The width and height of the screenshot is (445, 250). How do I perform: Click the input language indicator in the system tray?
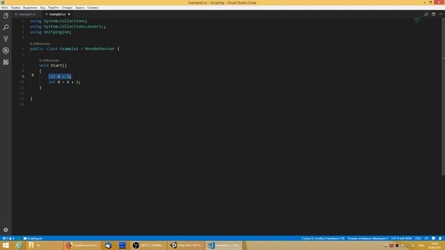pos(421,245)
